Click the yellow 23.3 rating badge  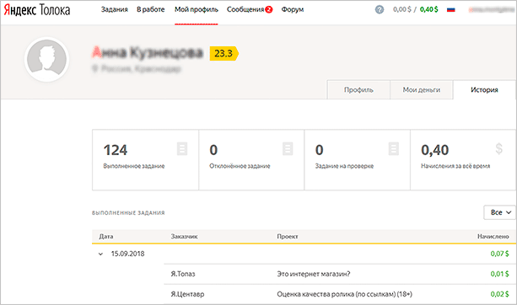click(x=223, y=53)
